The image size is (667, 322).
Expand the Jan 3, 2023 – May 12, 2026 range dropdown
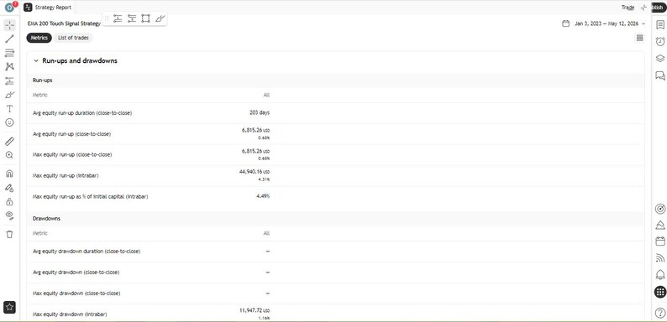(x=610, y=23)
